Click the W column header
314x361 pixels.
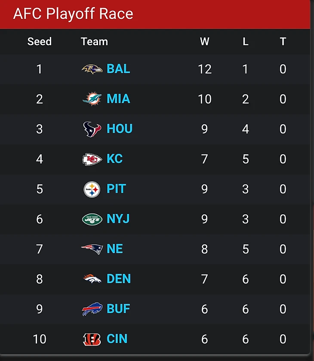[205, 42]
